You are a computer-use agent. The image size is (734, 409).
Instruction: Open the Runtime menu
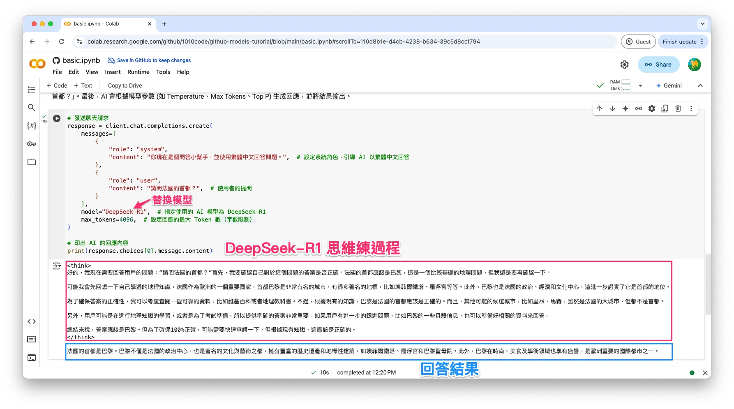138,72
